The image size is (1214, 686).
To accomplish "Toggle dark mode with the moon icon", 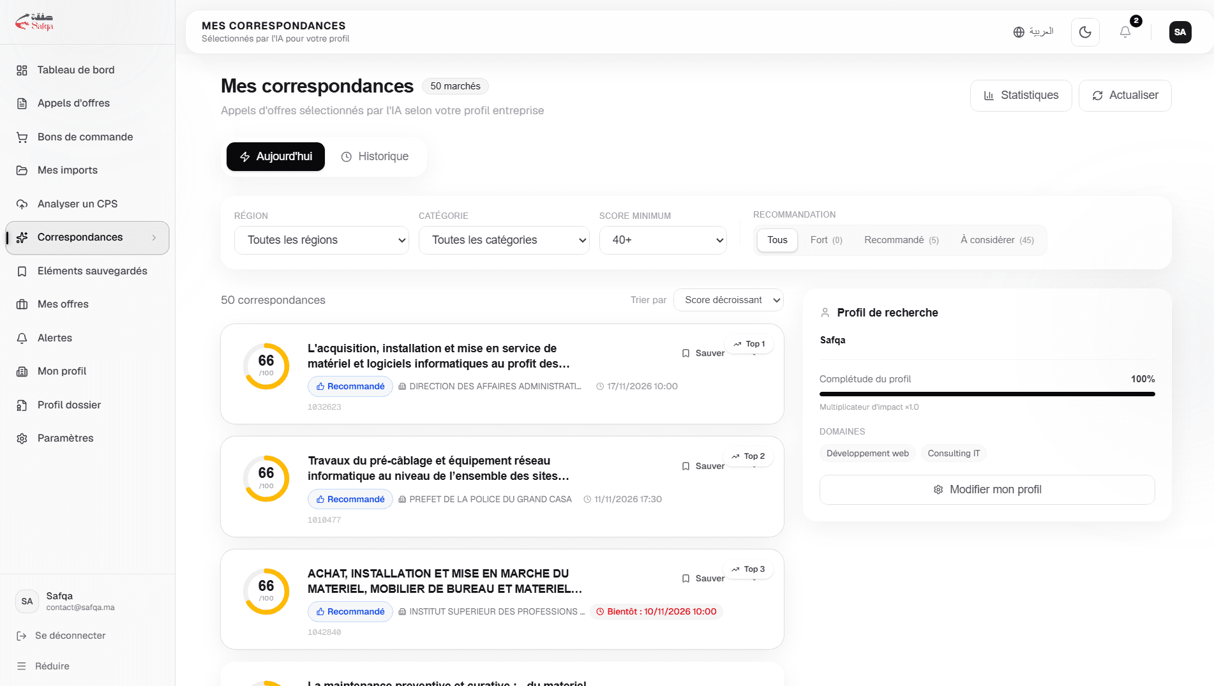I will point(1085,32).
